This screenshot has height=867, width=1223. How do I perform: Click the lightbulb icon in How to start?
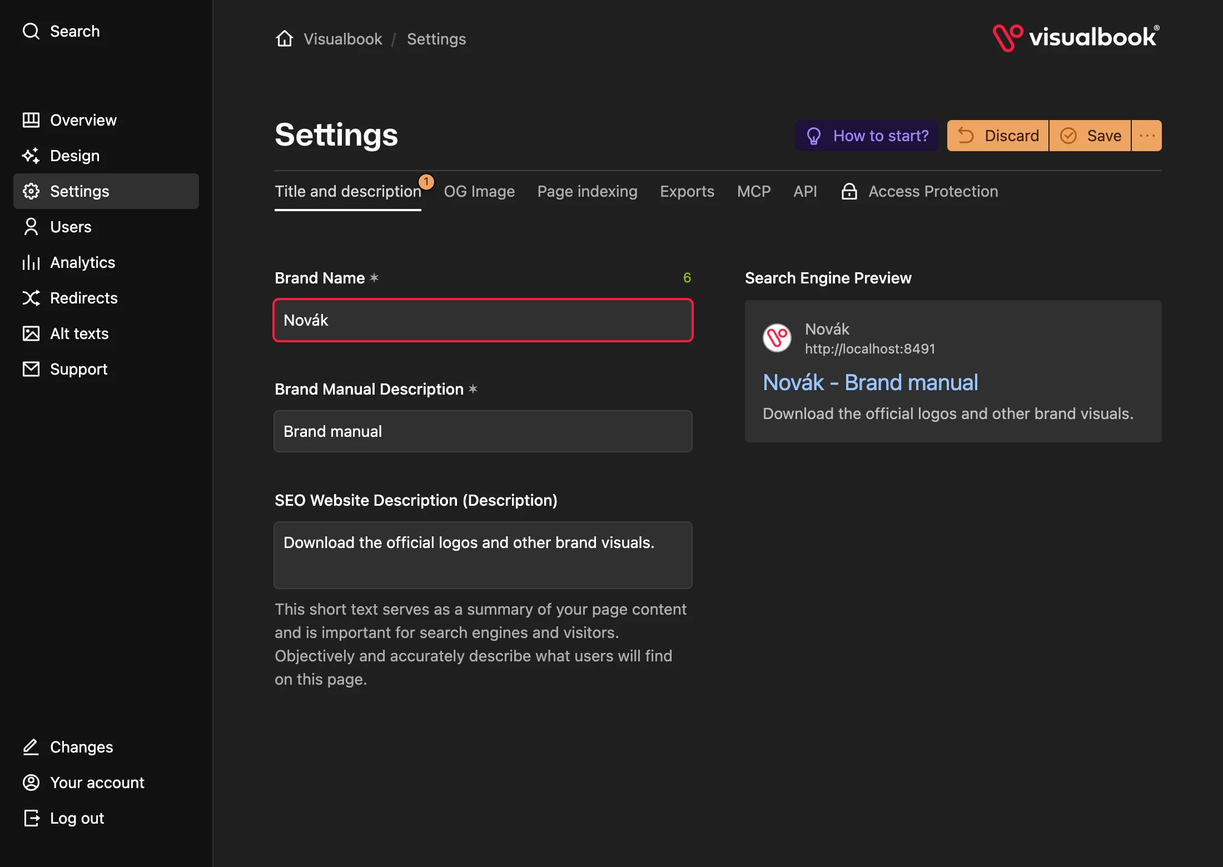814,136
